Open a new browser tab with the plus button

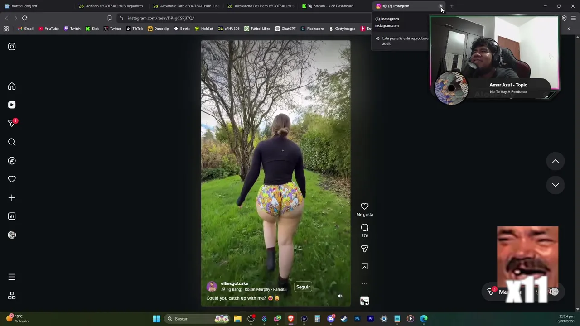click(452, 6)
